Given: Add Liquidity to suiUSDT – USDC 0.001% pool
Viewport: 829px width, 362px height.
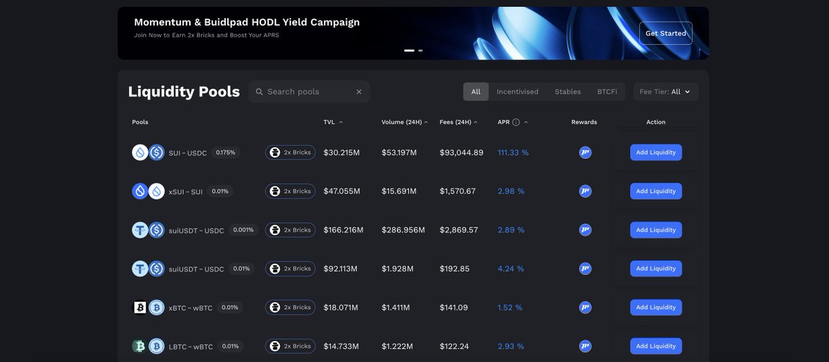Looking at the screenshot, I should pyautogui.click(x=656, y=230).
